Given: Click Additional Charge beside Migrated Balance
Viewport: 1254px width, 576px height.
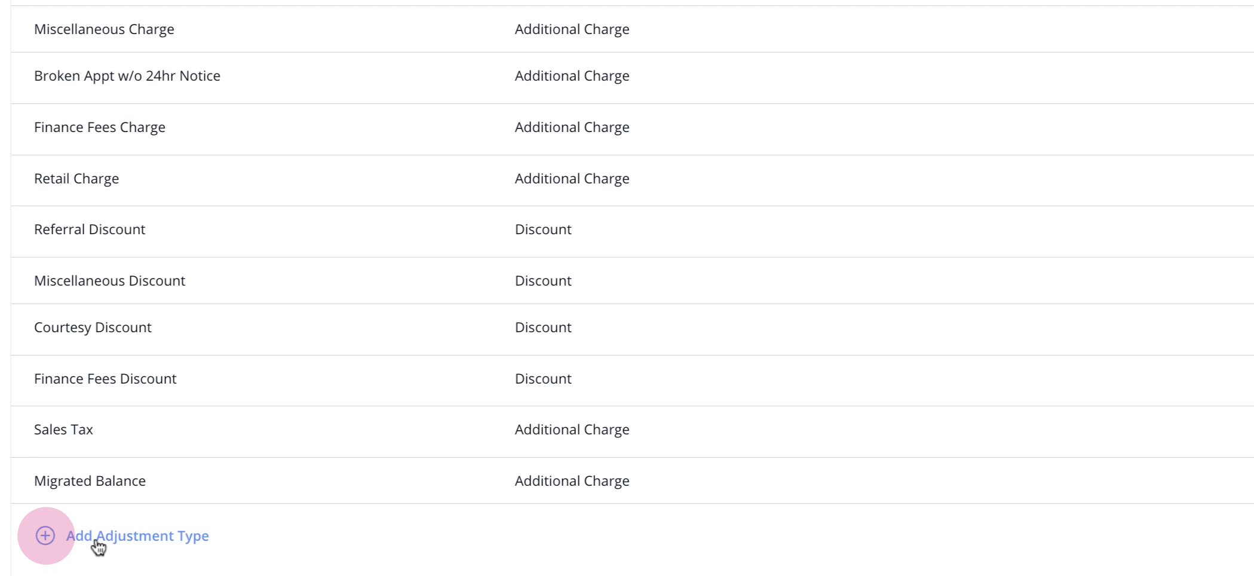Looking at the screenshot, I should click(572, 481).
